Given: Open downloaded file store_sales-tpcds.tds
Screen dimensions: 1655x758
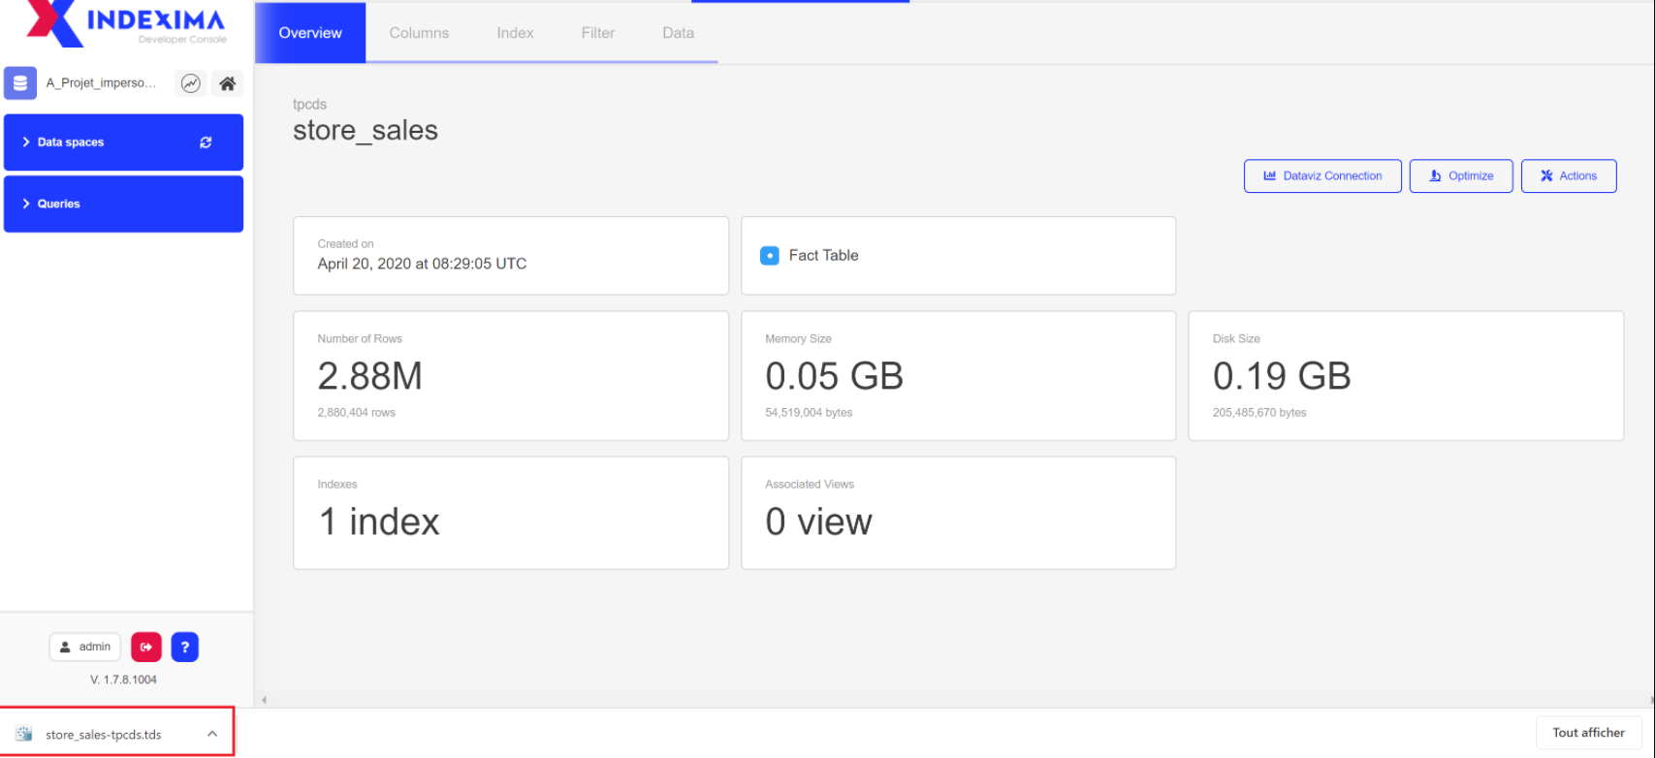Looking at the screenshot, I should [104, 735].
